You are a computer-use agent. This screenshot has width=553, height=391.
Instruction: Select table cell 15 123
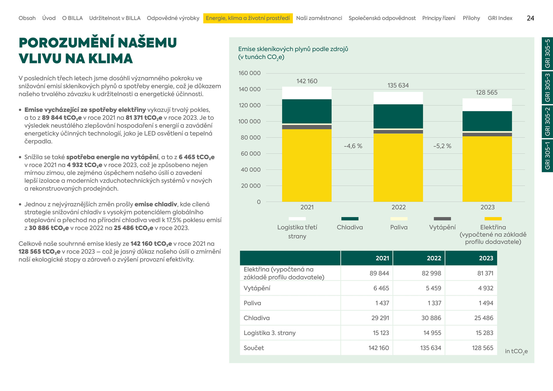(x=381, y=333)
